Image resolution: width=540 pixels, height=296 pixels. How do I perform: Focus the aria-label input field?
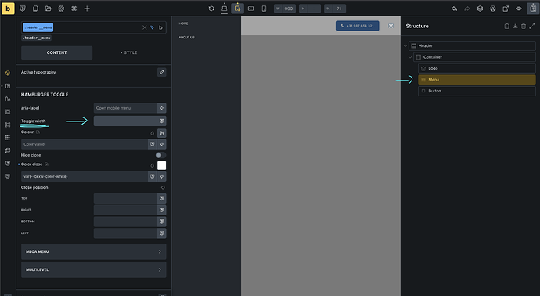[x=125, y=108]
